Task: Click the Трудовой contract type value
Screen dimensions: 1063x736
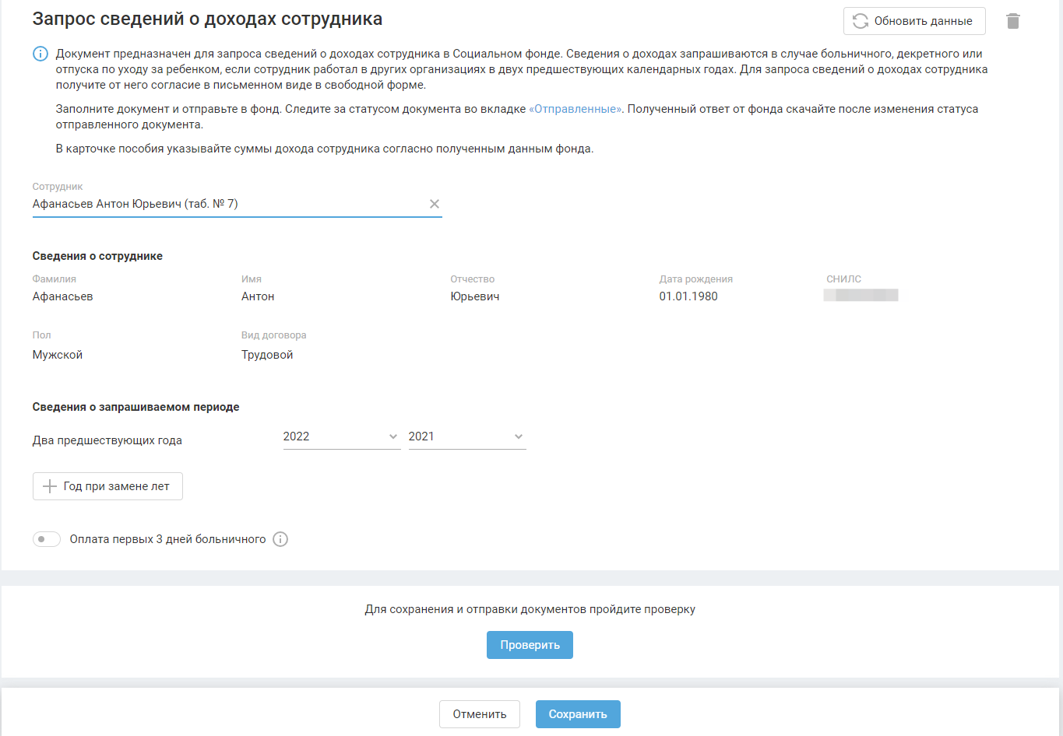Action: (267, 355)
